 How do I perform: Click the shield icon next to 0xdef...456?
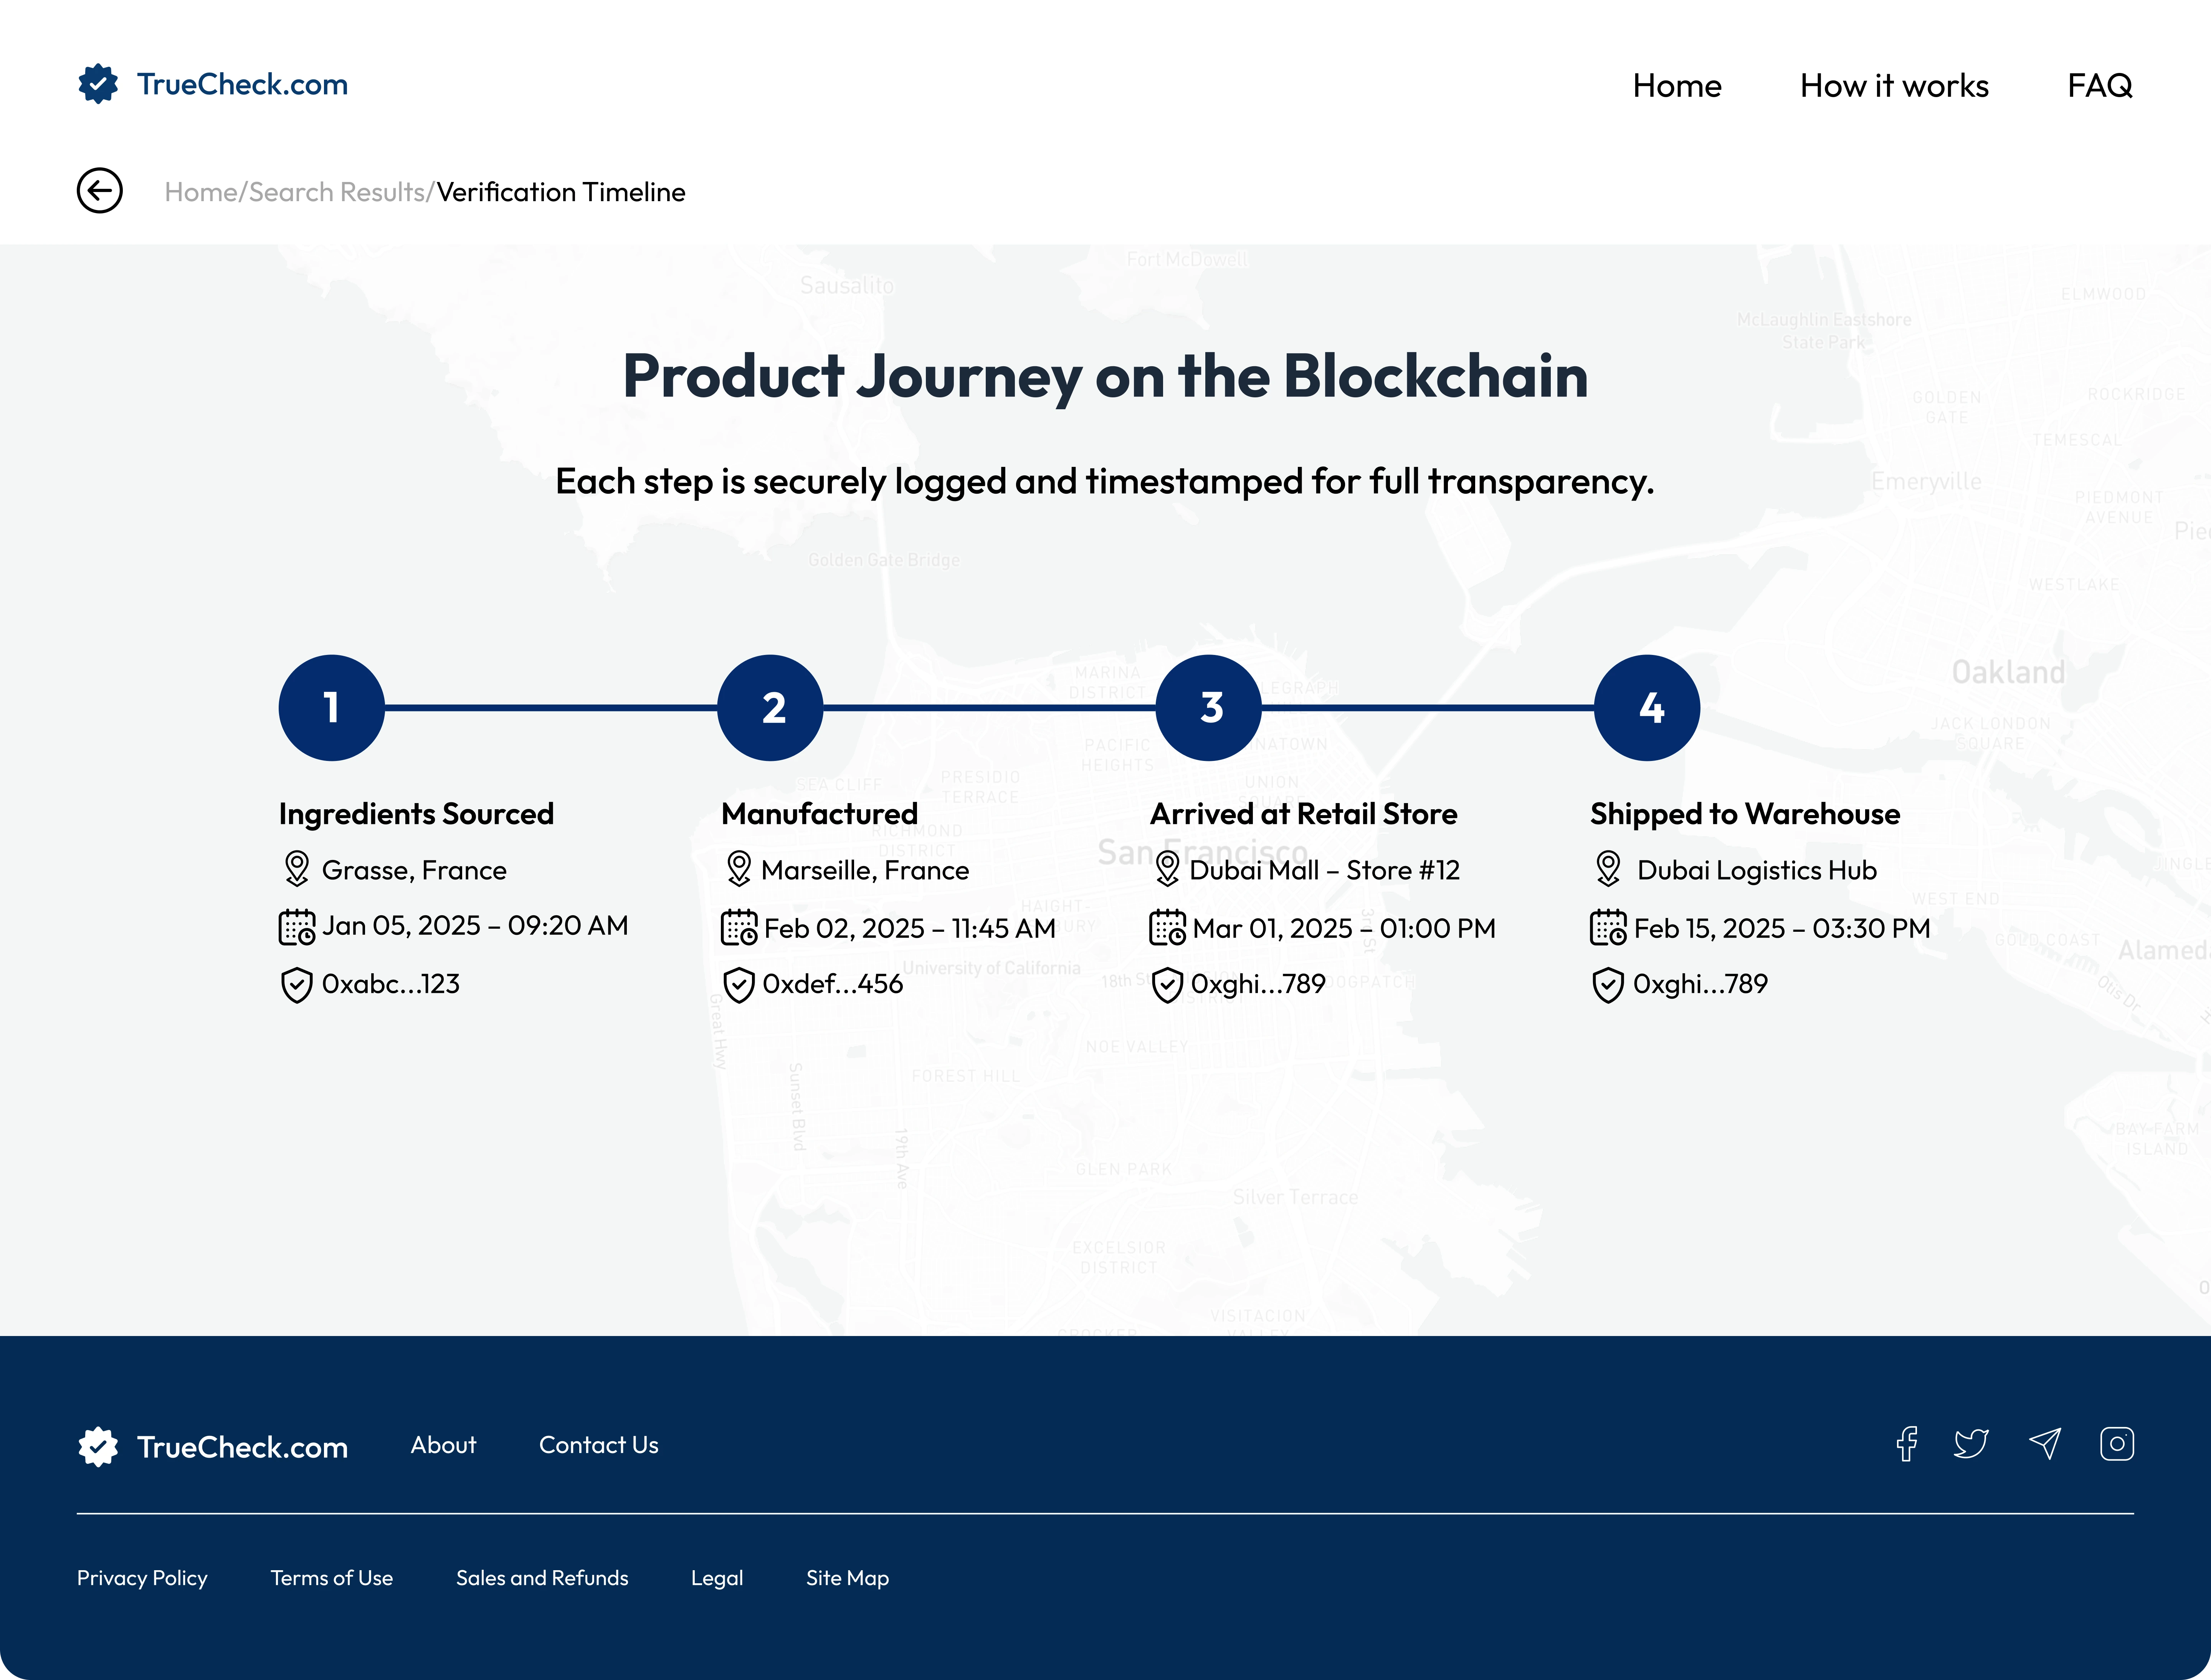[738, 985]
